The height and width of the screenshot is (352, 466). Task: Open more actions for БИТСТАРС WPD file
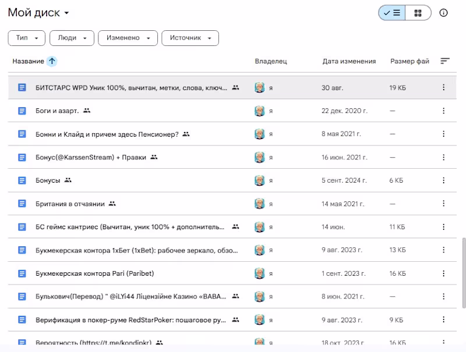tap(443, 87)
